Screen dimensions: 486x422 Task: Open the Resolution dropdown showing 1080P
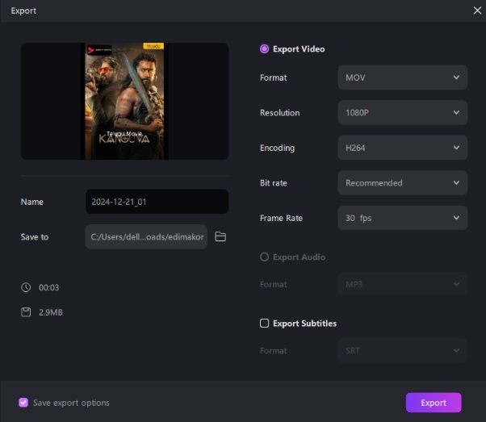pyautogui.click(x=402, y=112)
